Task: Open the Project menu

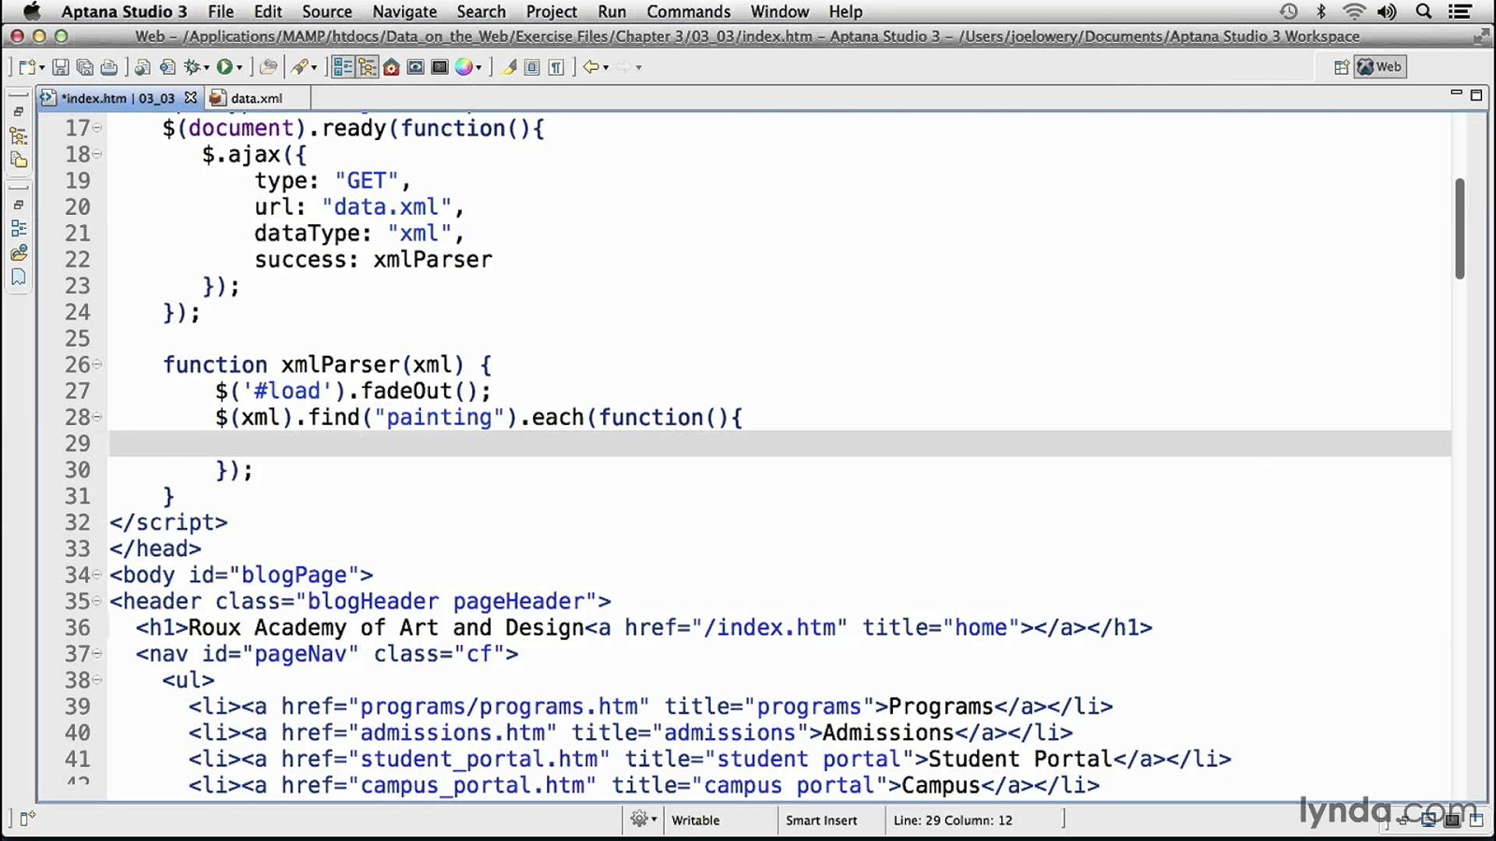Action: click(551, 11)
